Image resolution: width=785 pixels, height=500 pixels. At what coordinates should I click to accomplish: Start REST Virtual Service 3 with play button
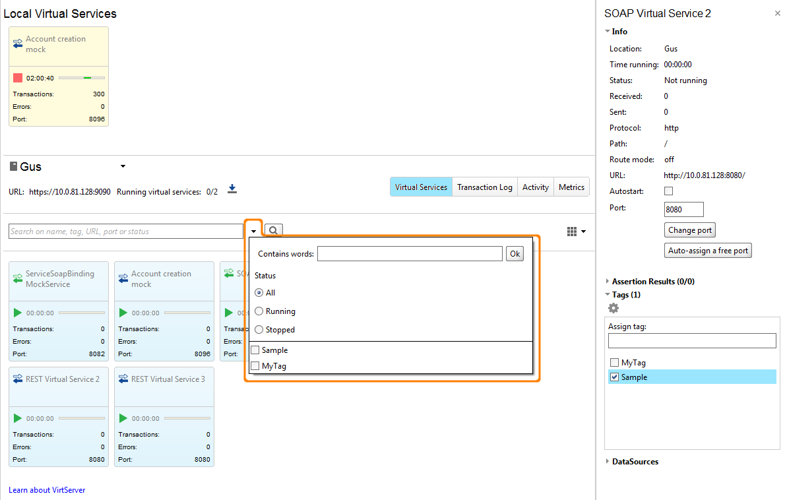tap(123, 418)
